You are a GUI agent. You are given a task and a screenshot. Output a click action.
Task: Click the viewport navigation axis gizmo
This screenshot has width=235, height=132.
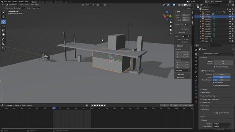167,15
